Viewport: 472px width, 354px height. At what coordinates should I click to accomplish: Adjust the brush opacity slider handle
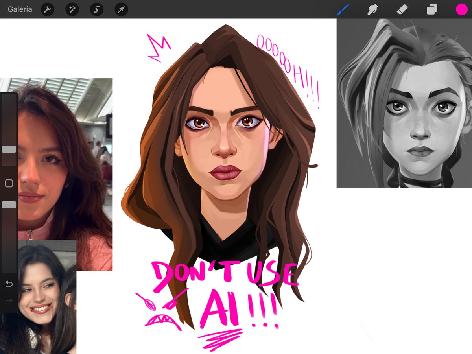tap(9, 205)
